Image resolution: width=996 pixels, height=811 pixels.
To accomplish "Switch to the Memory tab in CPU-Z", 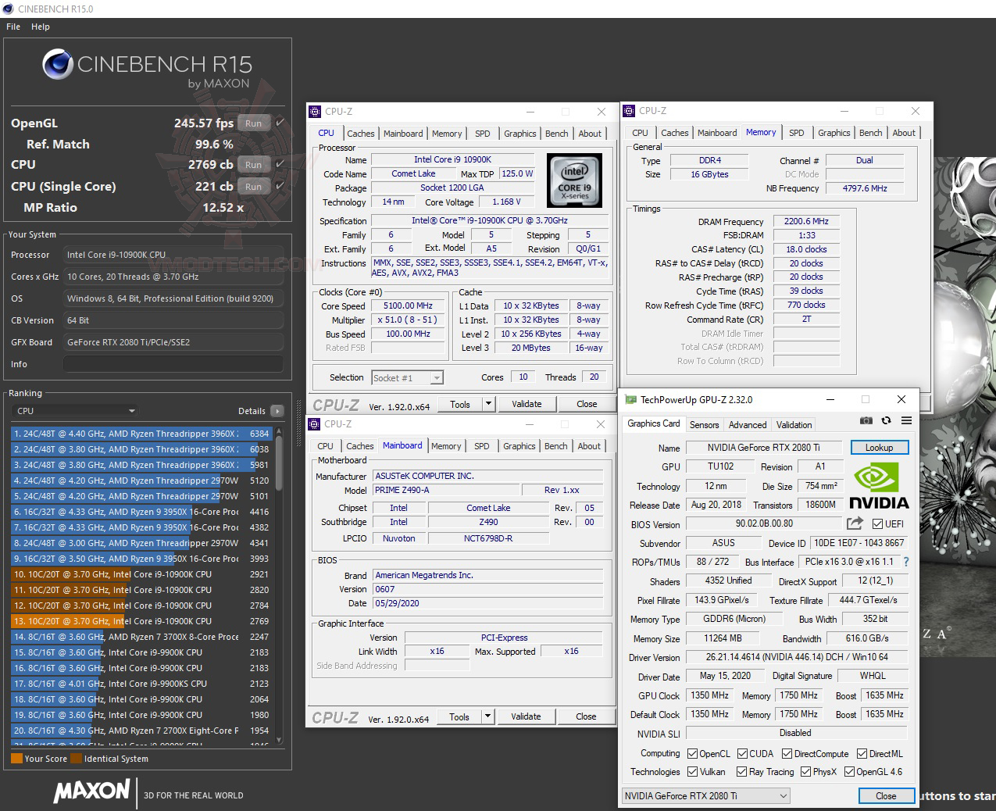I will [x=447, y=133].
